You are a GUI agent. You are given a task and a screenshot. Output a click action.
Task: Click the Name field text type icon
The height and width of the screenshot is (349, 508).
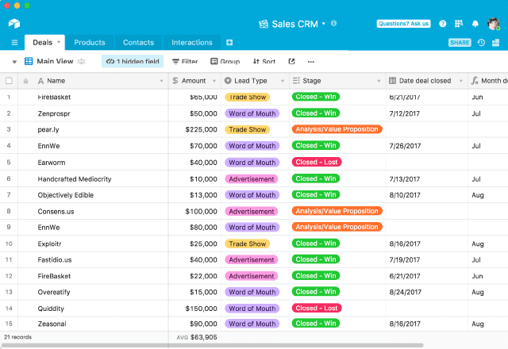point(40,81)
